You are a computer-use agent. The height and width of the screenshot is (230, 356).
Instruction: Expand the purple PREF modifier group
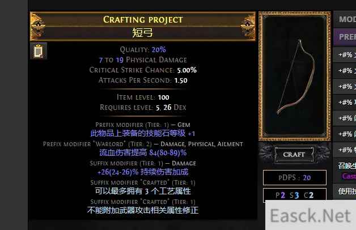click(345, 37)
